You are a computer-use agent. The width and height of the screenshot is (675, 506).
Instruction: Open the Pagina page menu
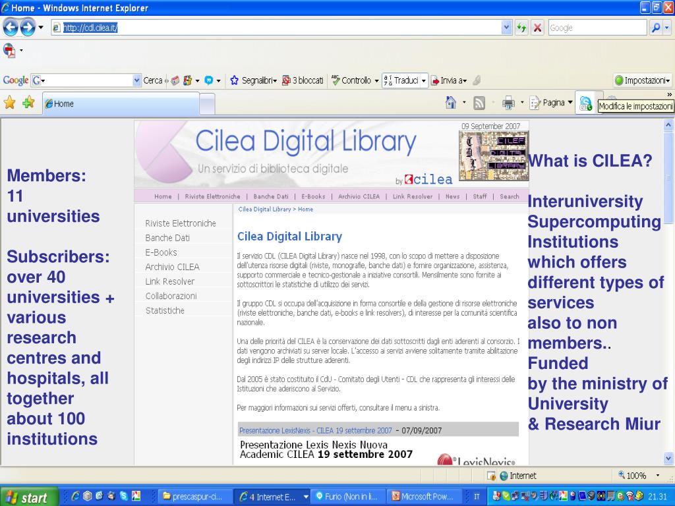(551, 103)
